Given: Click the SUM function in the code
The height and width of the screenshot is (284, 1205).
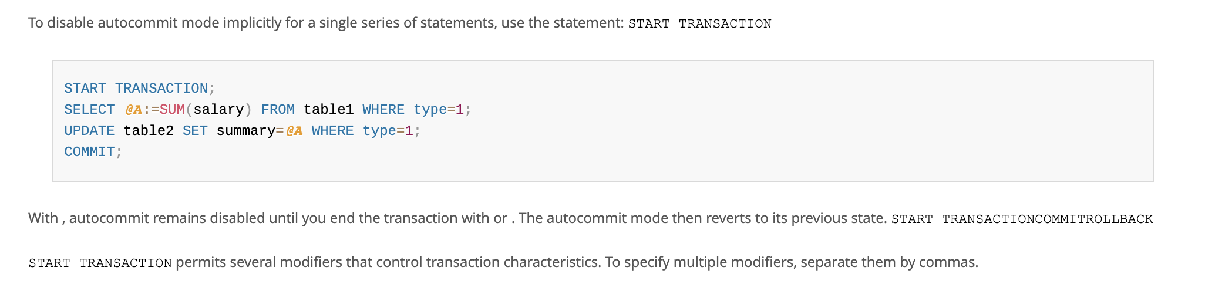Looking at the screenshot, I should pos(172,110).
